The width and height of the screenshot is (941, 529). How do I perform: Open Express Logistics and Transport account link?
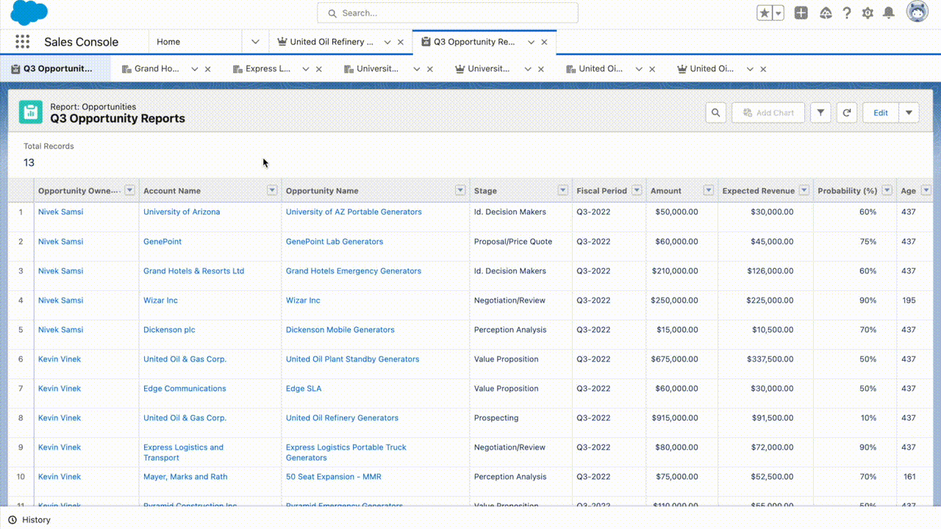point(184,452)
